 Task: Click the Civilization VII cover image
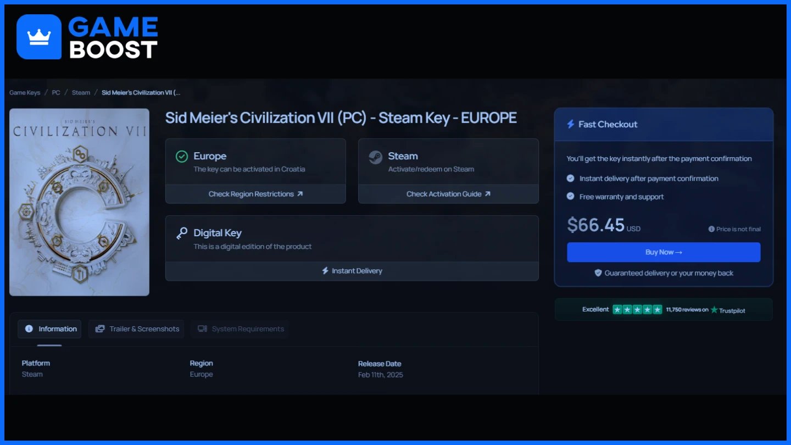point(79,202)
